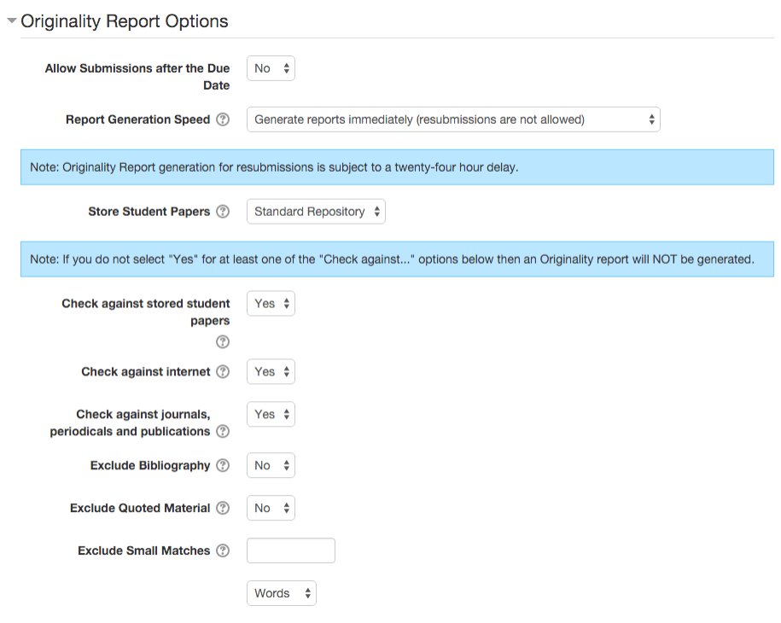This screenshot has height=623, width=781.
Task: Open help for Store Student Papers
Action: [223, 212]
